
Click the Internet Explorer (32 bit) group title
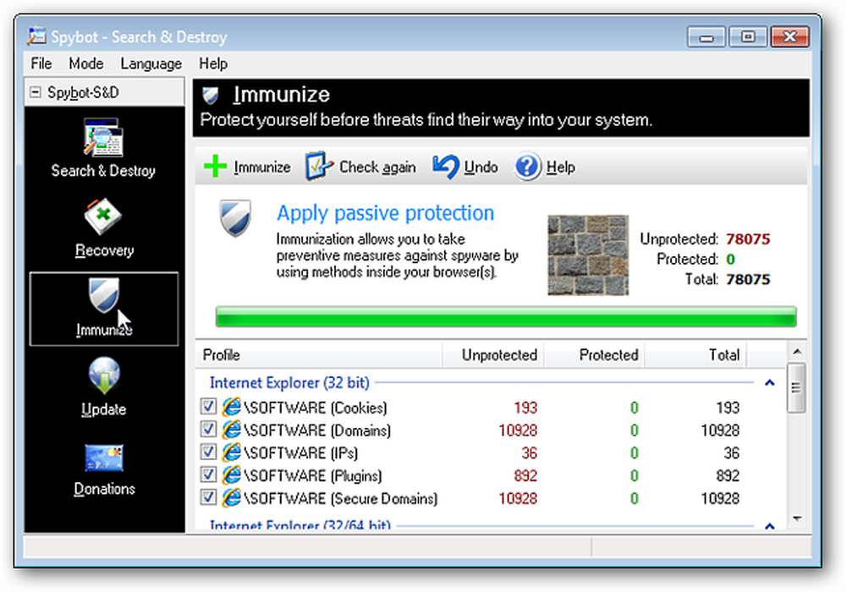click(289, 383)
